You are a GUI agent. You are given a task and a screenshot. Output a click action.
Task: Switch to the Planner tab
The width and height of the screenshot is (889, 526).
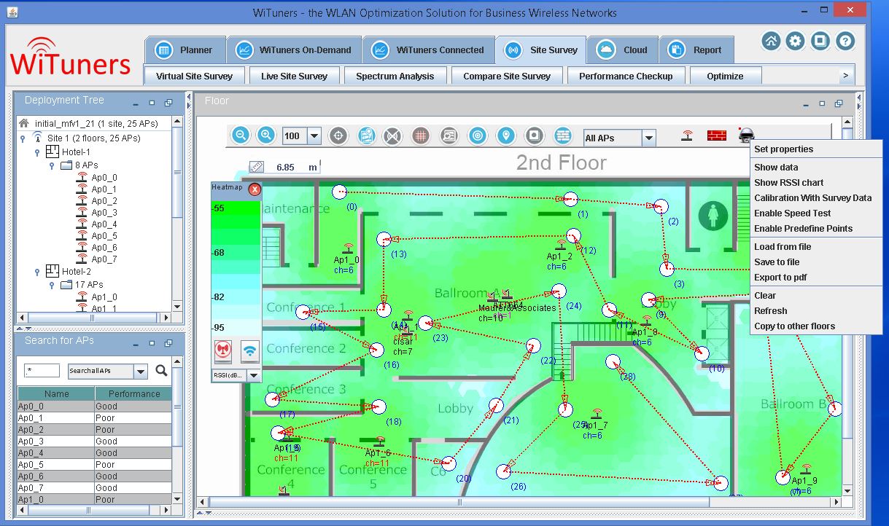185,50
